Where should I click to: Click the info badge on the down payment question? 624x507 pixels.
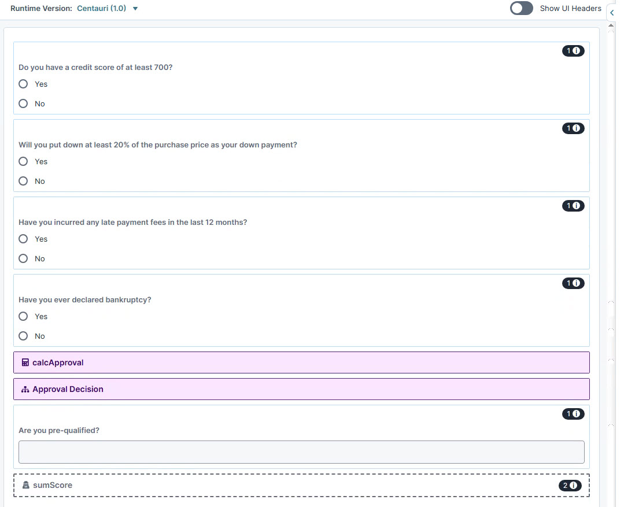pos(573,128)
